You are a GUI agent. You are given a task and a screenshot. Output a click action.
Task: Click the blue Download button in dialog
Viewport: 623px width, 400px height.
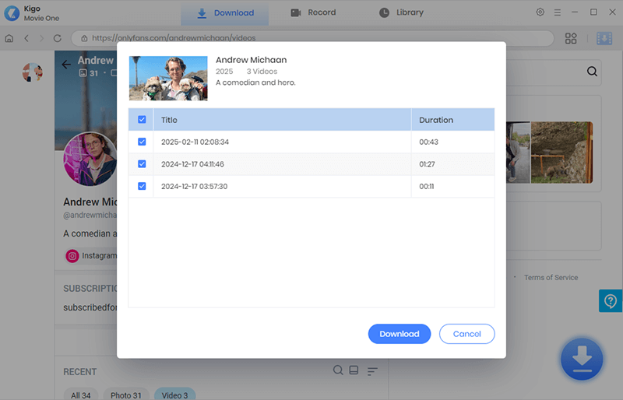pyautogui.click(x=399, y=334)
